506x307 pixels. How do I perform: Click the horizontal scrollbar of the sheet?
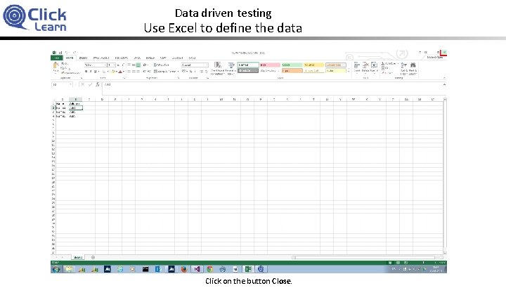[x=365, y=257]
